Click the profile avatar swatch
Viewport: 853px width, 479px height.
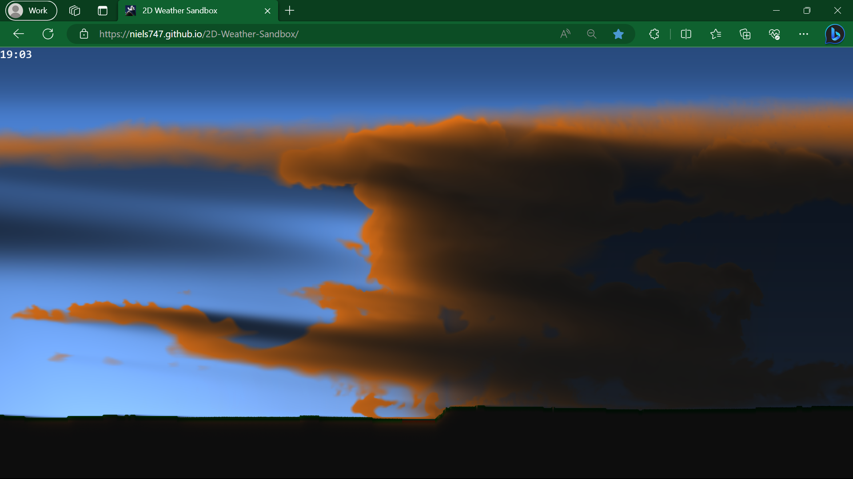click(x=16, y=10)
